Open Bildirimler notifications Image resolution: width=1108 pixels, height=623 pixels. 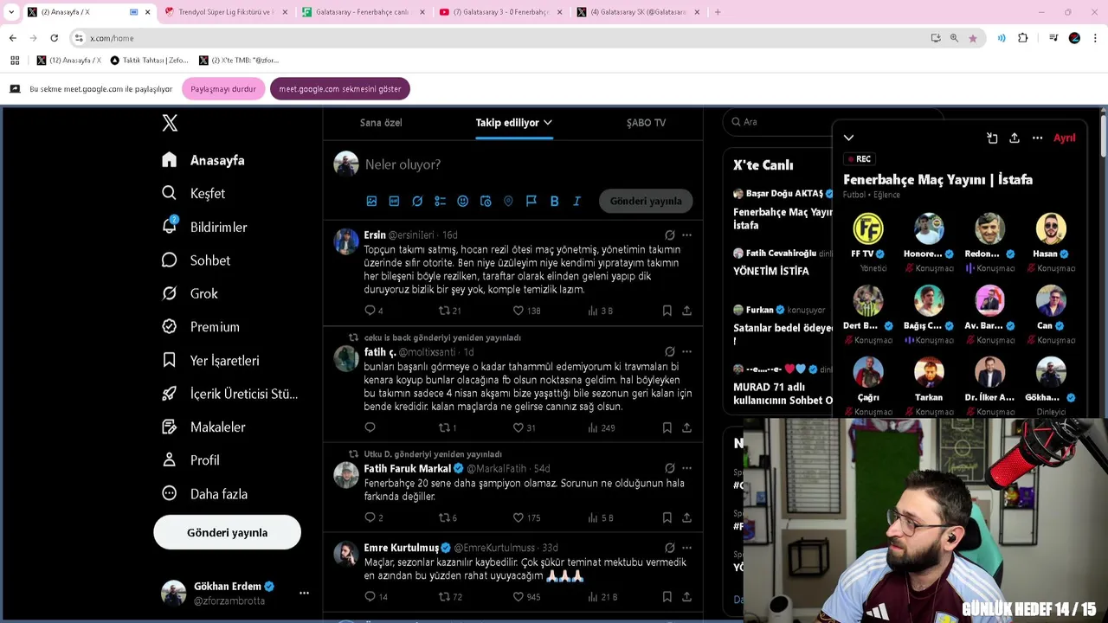[204, 227]
